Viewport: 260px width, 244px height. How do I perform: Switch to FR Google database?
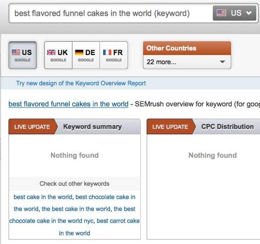pyautogui.click(x=114, y=55)
